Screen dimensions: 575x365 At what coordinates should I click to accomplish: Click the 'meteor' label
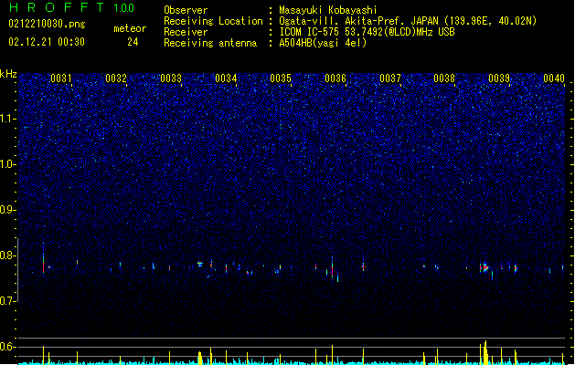[130, 28]
